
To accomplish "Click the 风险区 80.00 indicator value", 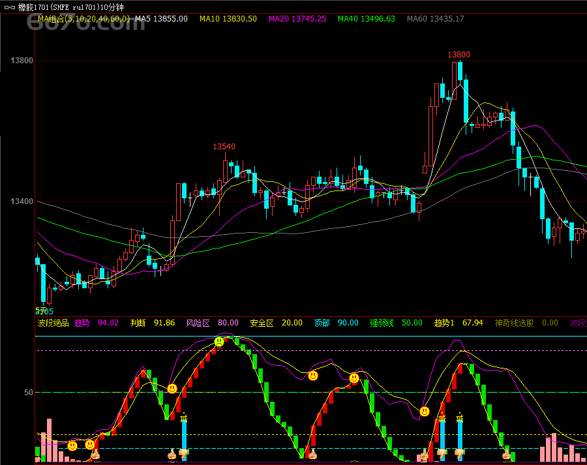I will coord(212,323).
